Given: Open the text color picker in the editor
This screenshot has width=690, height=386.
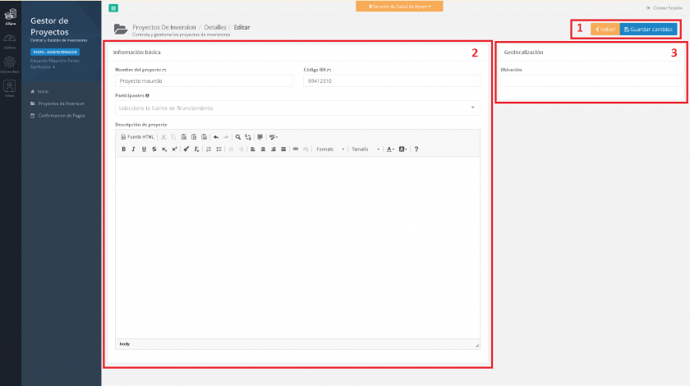Looking at the screenshot, I should [x=390, y=149].
